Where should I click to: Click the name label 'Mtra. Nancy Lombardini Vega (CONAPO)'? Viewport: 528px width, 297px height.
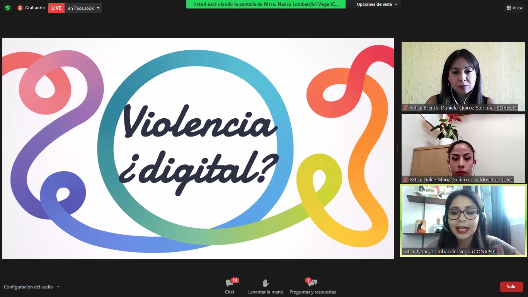pos(449,252)
